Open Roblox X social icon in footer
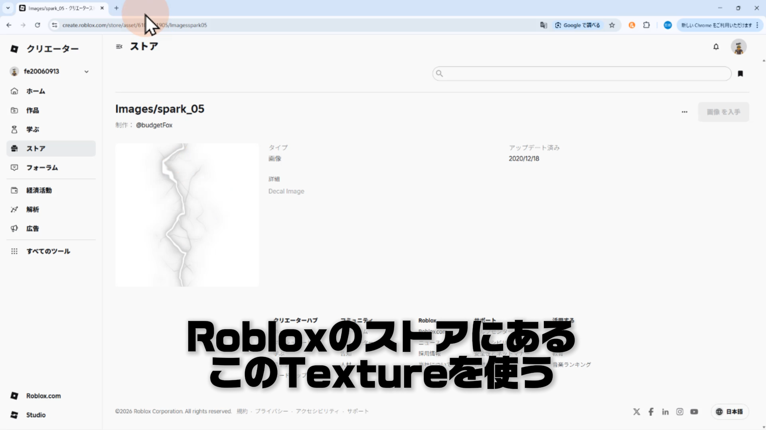Image resolution: width=766 pixels, height=430 pixels. pos(637,412)
